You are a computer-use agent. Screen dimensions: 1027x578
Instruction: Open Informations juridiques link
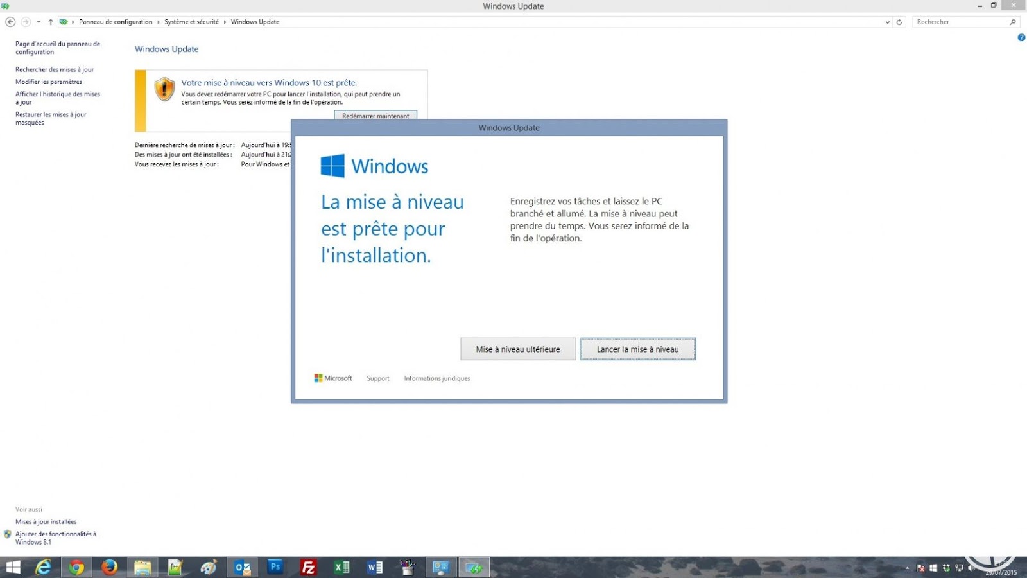[437, 378]
